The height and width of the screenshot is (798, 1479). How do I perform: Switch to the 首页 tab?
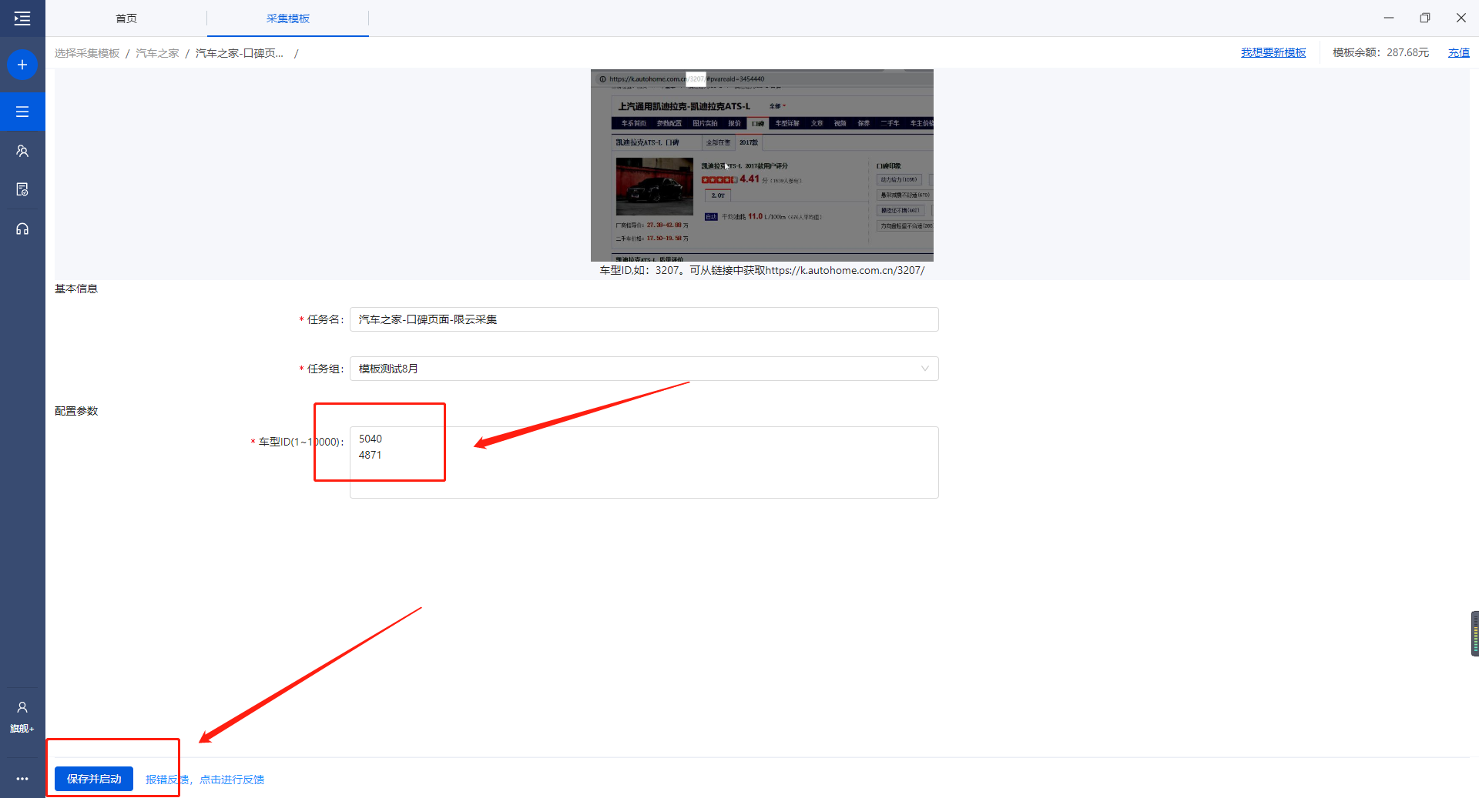coord(126,18)
